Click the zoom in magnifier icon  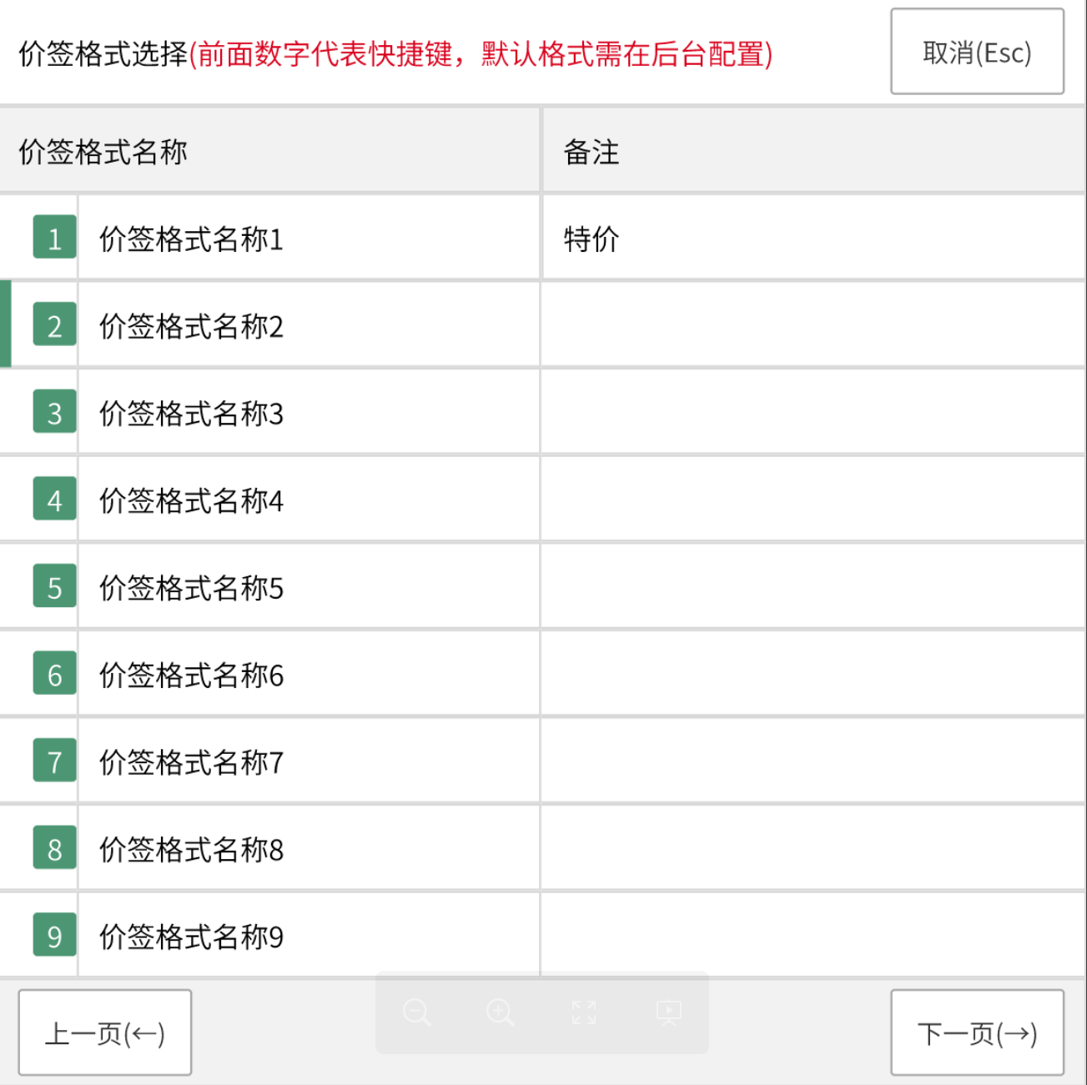click(x=500, y=1012)
